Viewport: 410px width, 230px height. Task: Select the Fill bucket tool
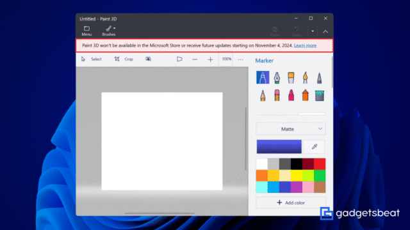pyautogui.click(x=319, y=96)
